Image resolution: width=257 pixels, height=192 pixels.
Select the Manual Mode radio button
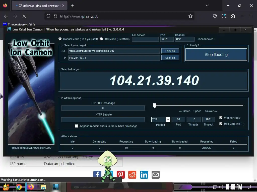(60, 39)
